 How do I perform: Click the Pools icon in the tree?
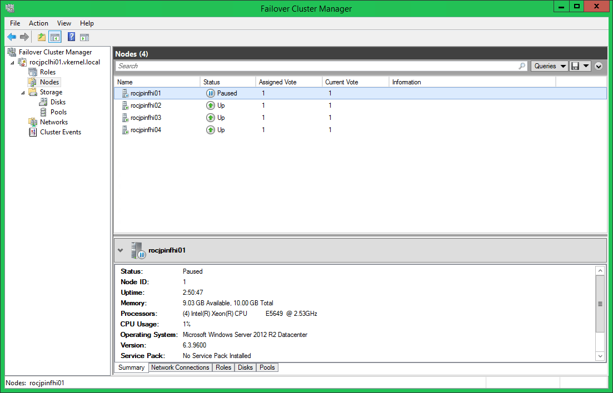coord(43,112)
